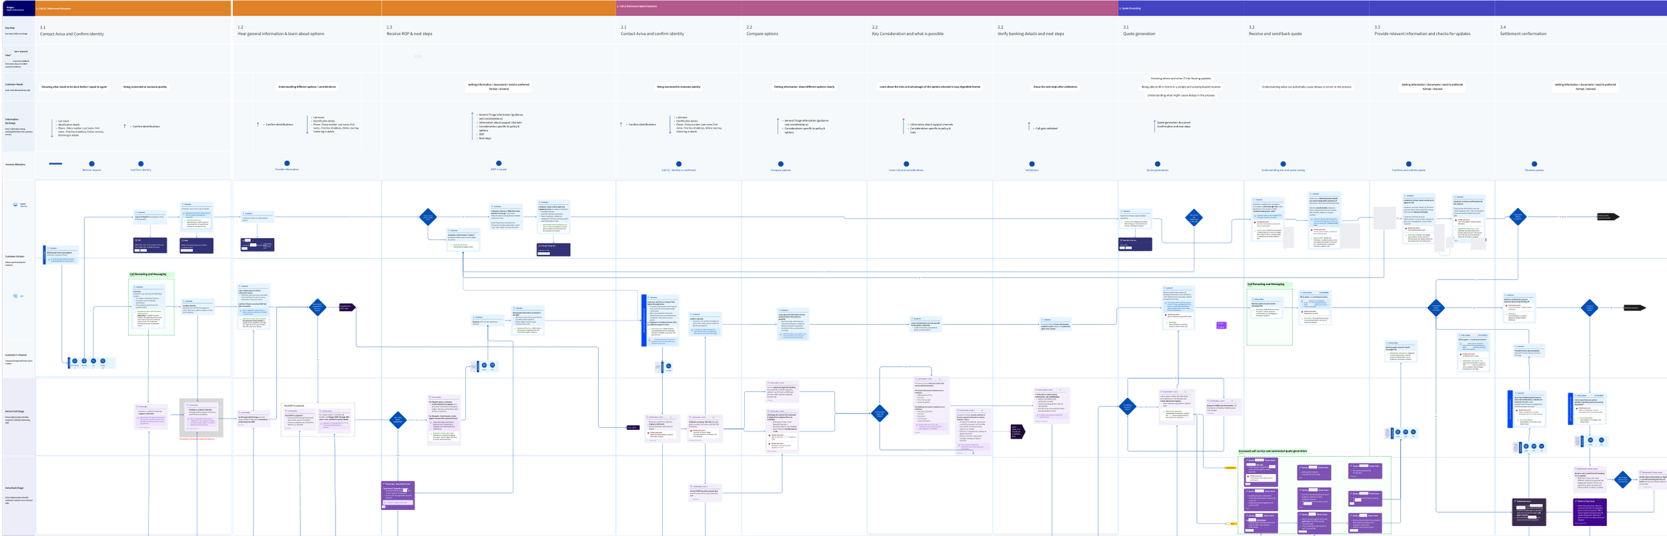This screenshot has width=1667, height=536.
Task: Click step 1.1 'Contact Aviva and Confirm identity' heading
Action: (72, 33)
